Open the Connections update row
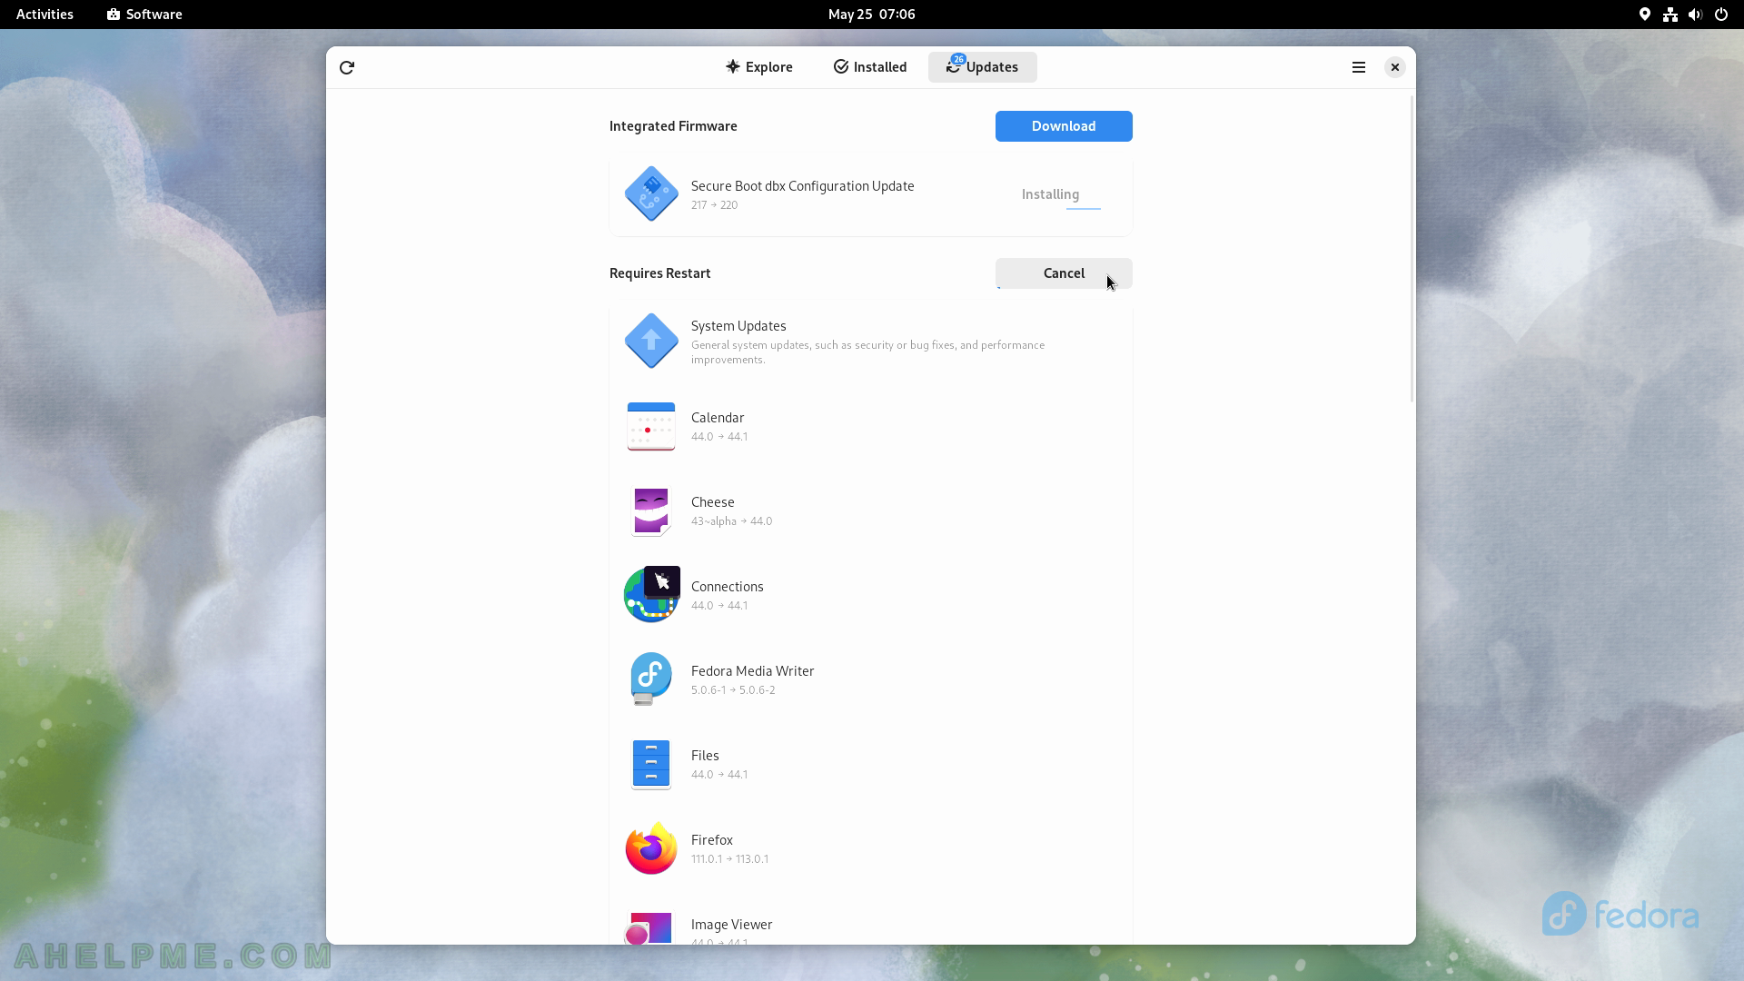 click(x=871, y=595)
